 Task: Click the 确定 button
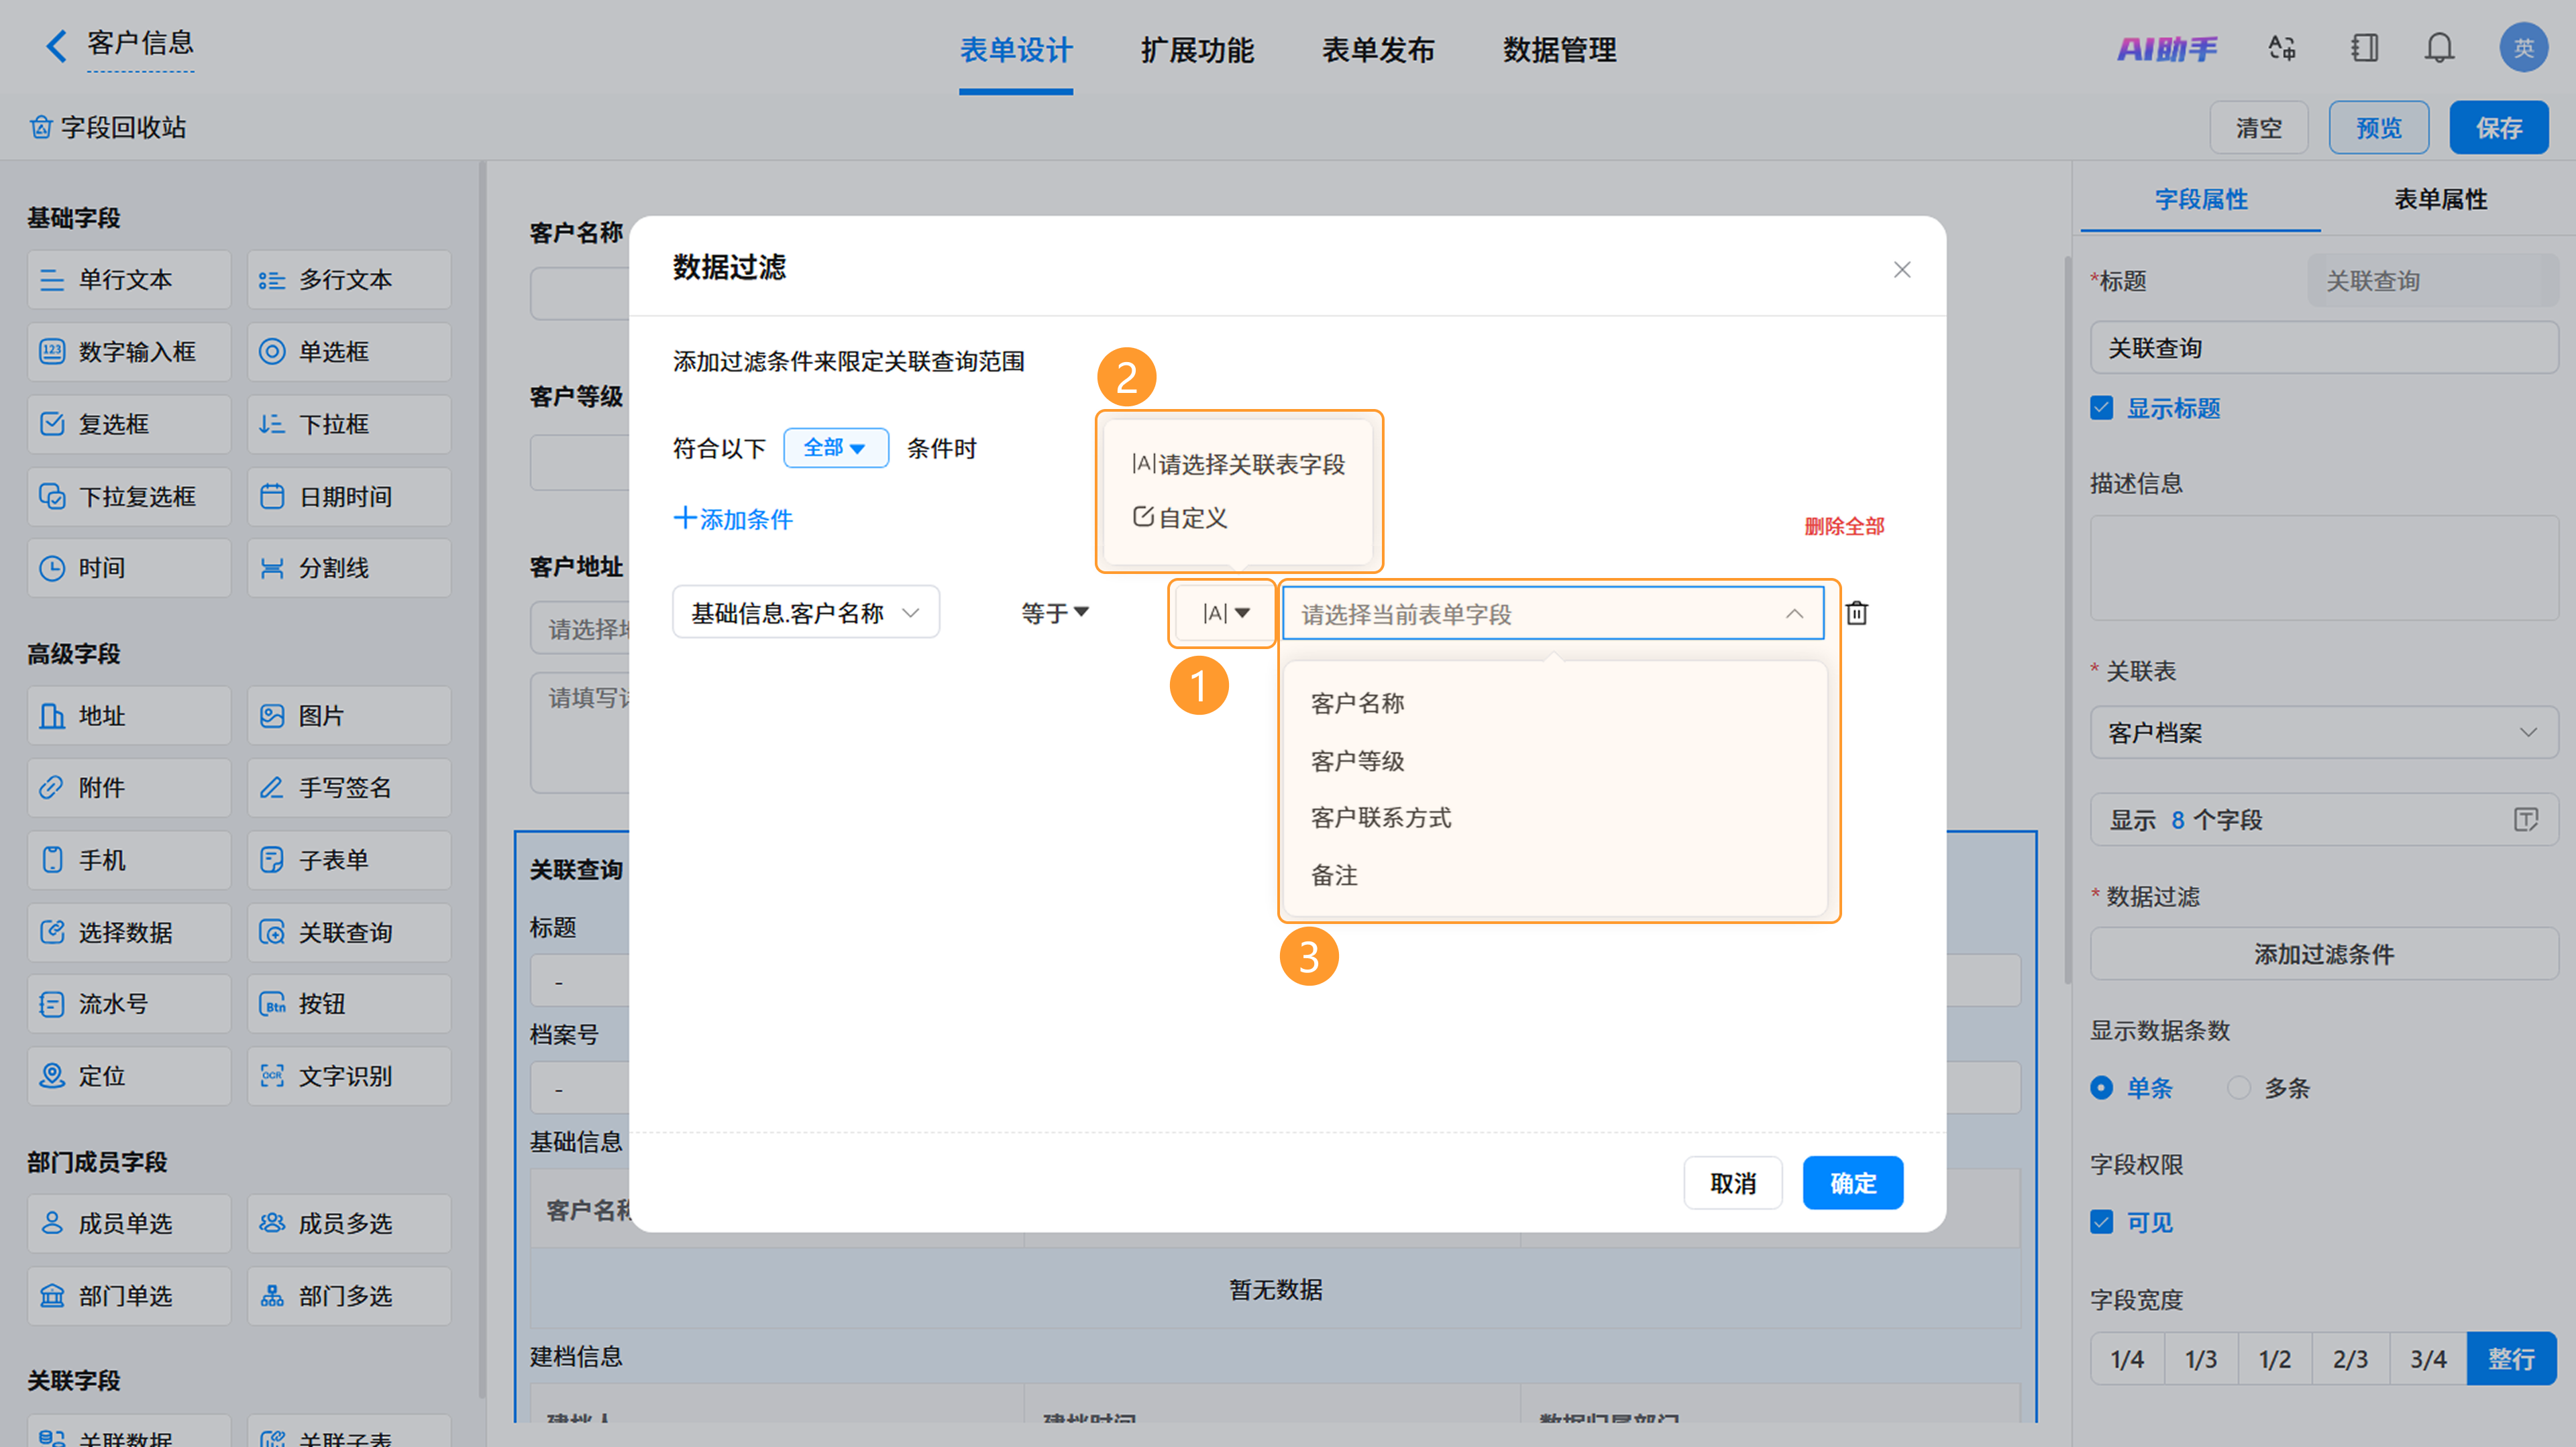point(1852,1183)
